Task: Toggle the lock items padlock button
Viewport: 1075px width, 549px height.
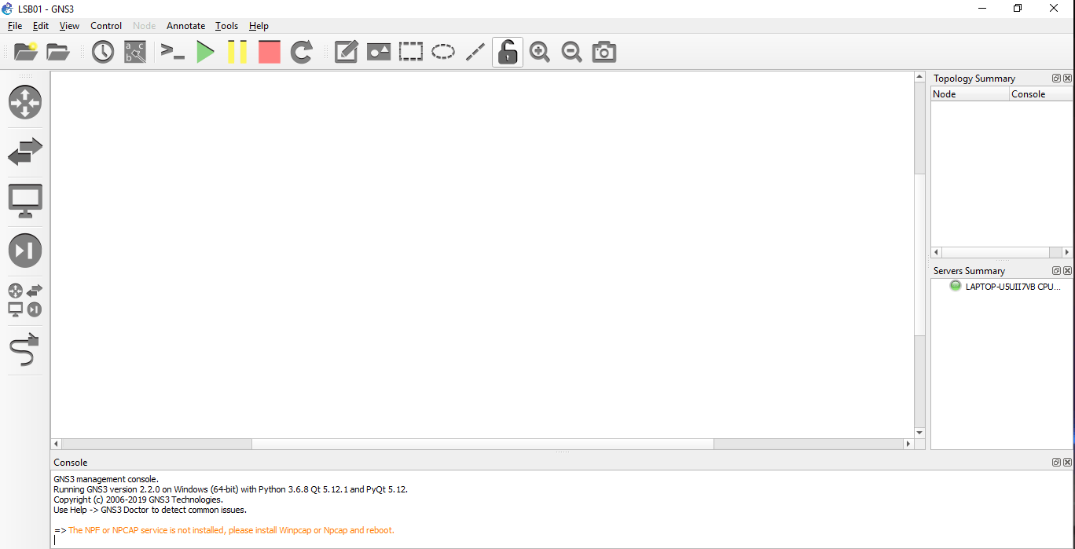Action: coord(508,53)
